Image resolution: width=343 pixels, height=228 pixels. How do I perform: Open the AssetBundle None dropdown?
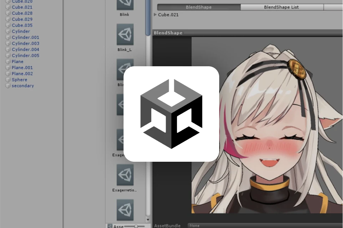click(x=265, y=226)
